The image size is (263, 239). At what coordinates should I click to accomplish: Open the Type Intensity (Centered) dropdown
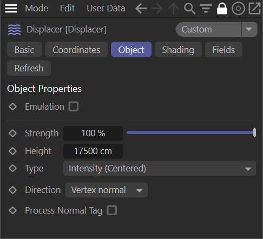coord(160,168)
